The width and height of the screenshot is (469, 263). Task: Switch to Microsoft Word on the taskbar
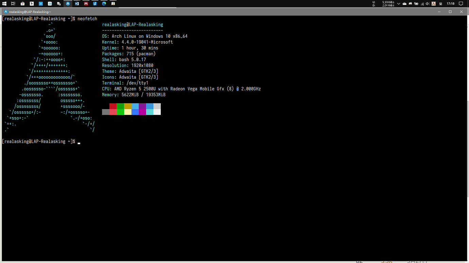pyautogui.click(x=77, y=3)
